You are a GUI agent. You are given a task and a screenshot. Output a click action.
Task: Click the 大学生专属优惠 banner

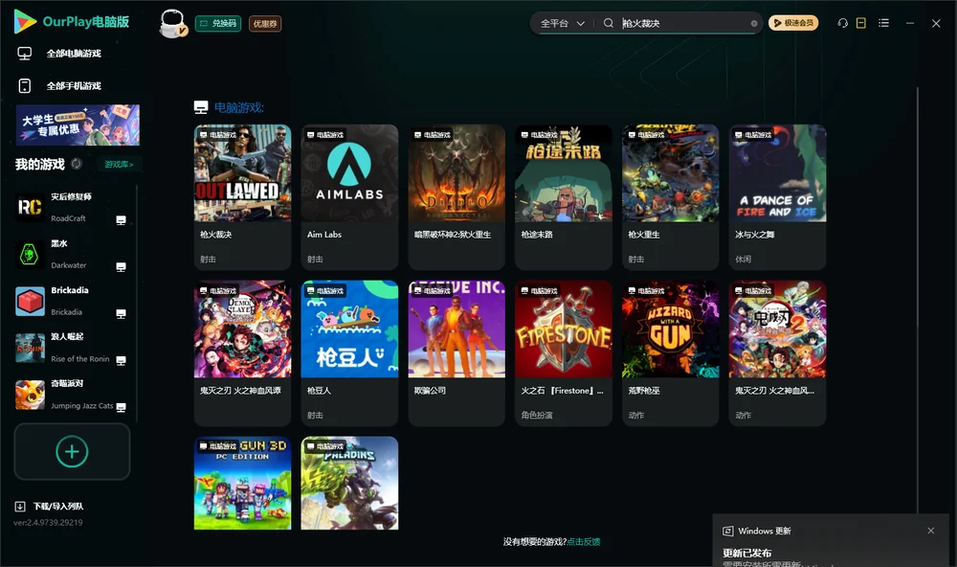pos(78,125)
